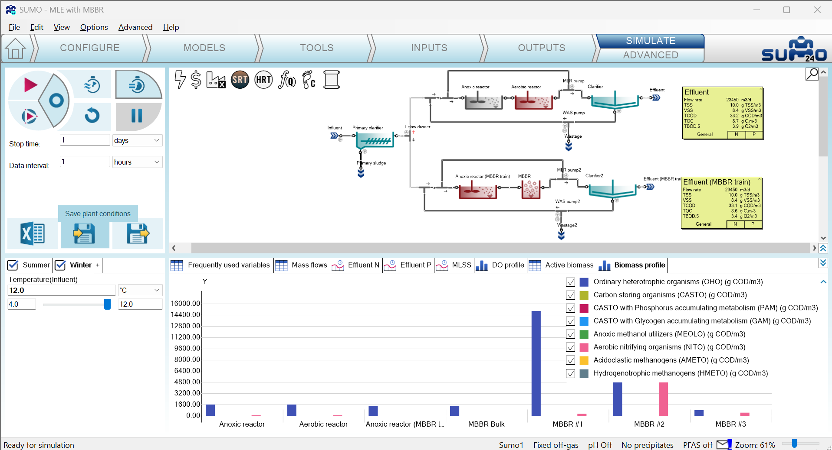Select the MBBR unit on flowsheet
The image size is (832, 450).
click(x=530, y=190)
